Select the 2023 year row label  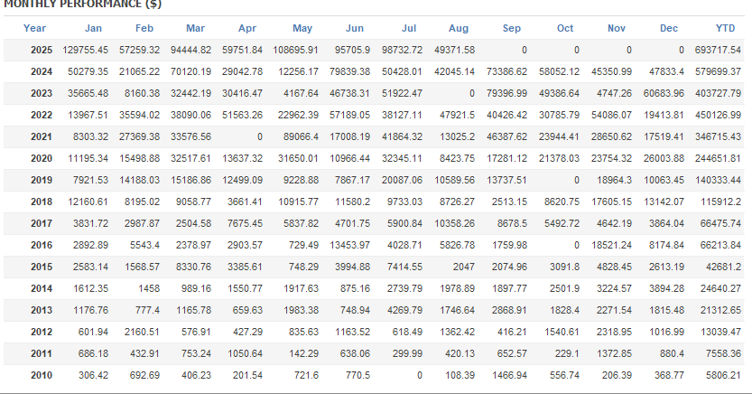[42, 93]
